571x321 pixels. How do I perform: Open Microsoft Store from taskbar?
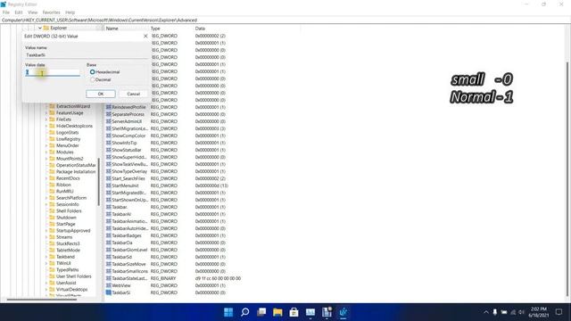294,312
